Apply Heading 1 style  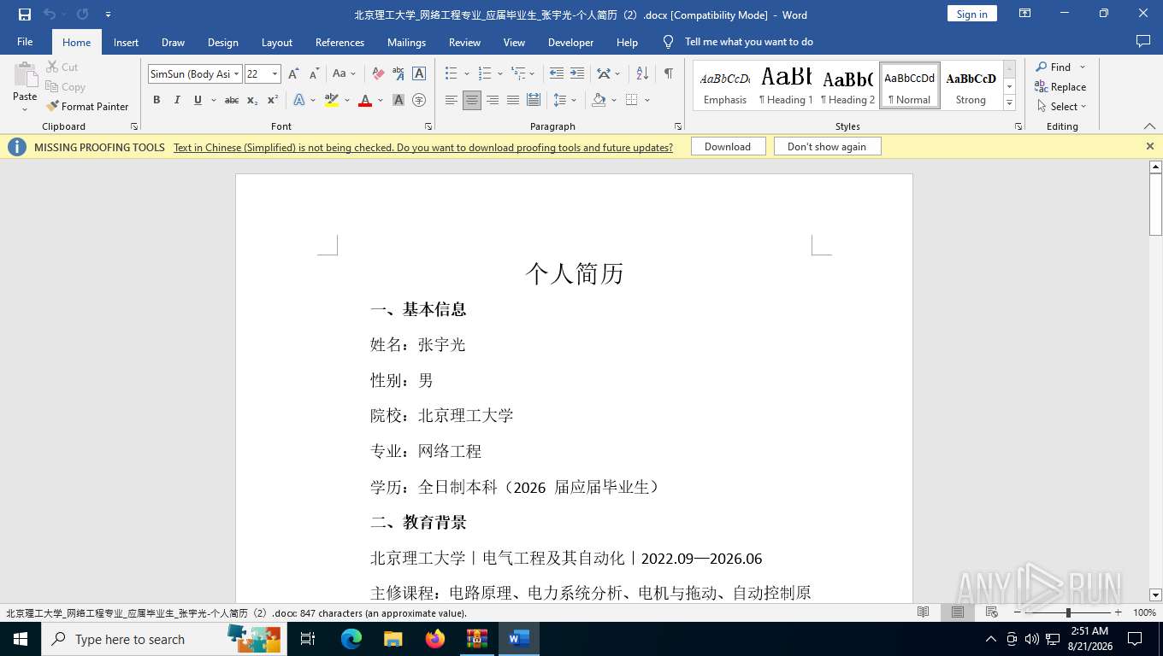pos(786,85)
